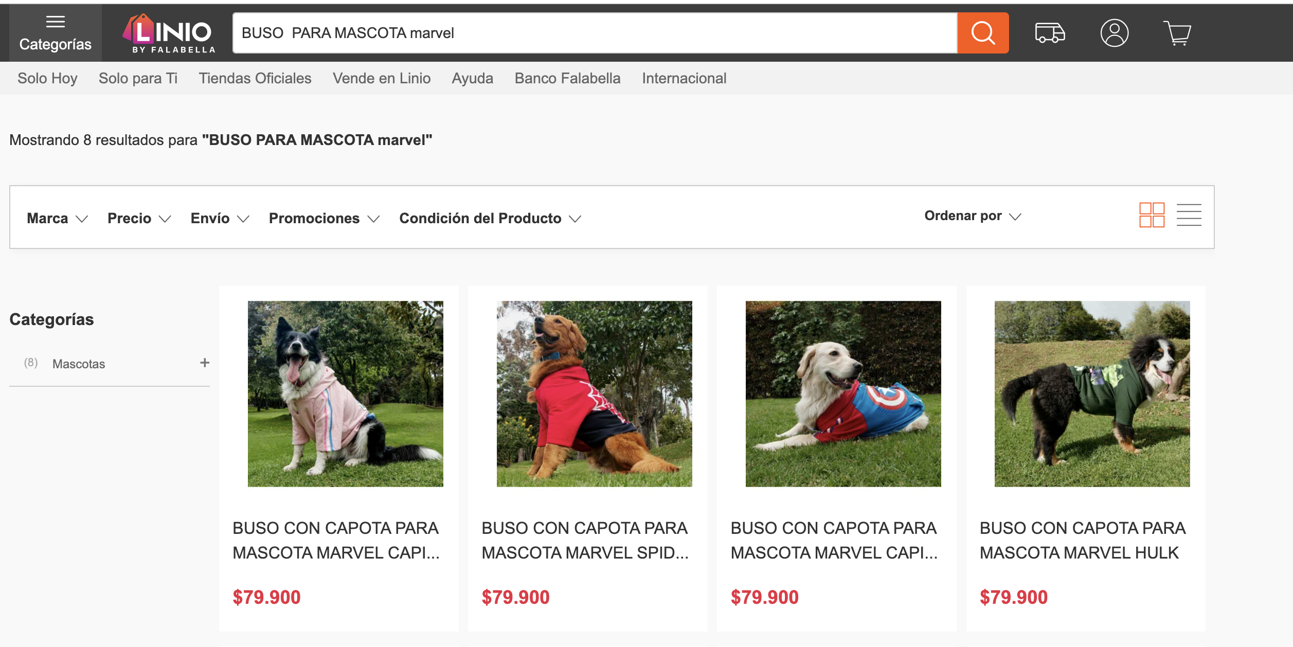The width and height of the screenshot is (1293, 647).
Task: Open the shopping cart icon
Action: click(1177, 33)
